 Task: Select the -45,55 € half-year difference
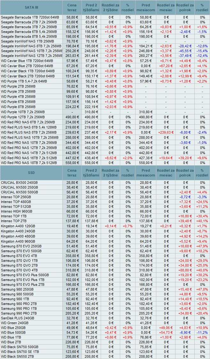tap(185, 51)
